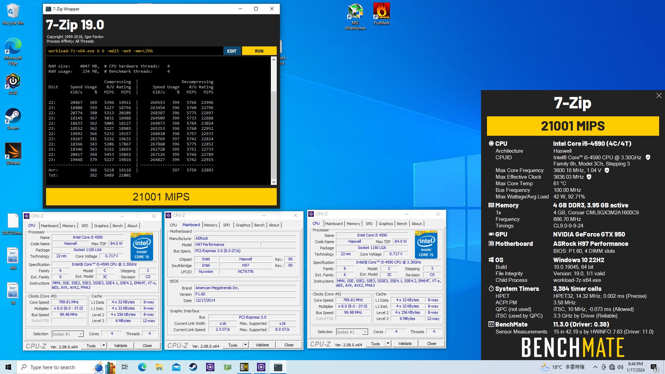Screen dimensions: 665x374
Task: Open the Steam desktop shortcut
Action: tap(13, 119)
